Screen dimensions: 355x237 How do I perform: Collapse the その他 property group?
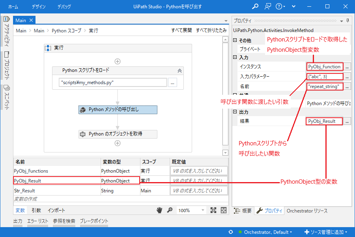click(235, 40)
